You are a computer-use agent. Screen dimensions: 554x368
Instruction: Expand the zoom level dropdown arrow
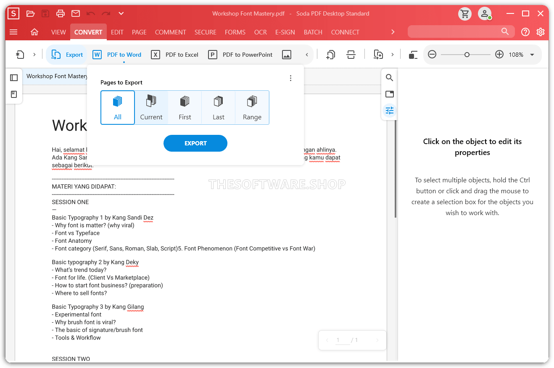(532, 55)
